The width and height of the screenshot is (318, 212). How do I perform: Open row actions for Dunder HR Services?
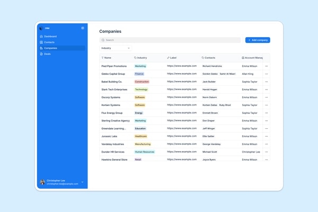266,152
